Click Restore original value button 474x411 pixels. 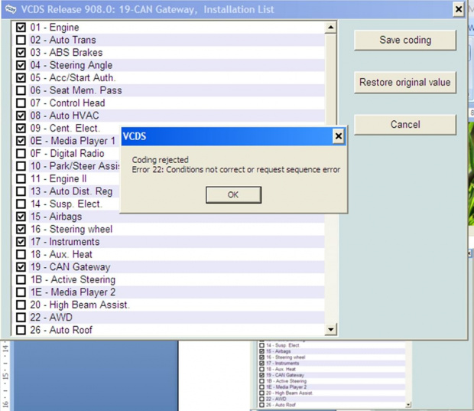pos(405,83)
